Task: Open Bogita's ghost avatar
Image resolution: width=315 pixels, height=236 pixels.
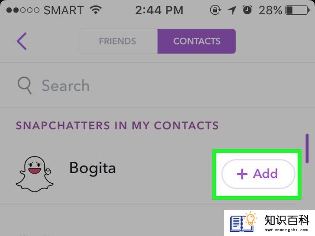Action: [35, 174]
